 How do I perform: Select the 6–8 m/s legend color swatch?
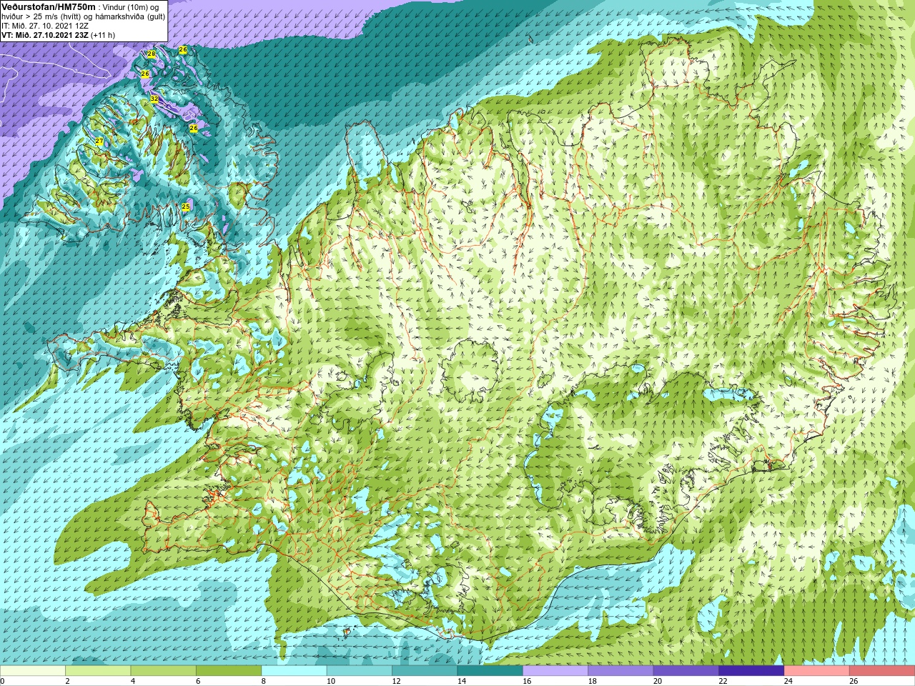229,671
